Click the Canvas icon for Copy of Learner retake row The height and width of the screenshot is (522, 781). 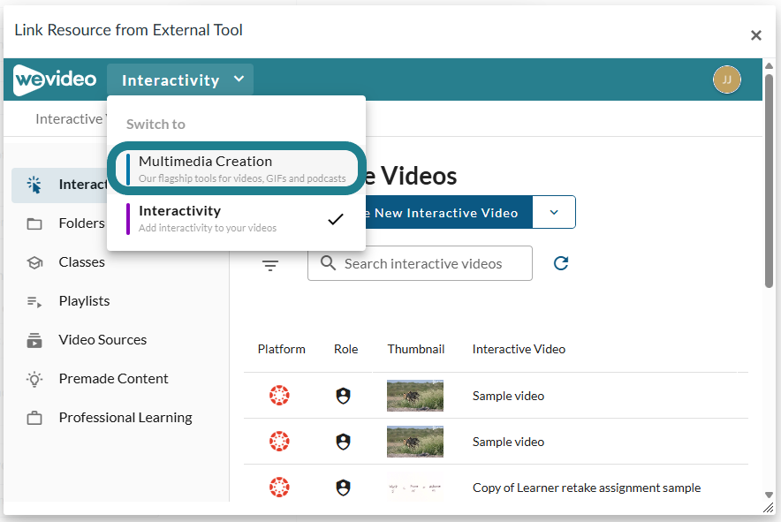point(279,488)
